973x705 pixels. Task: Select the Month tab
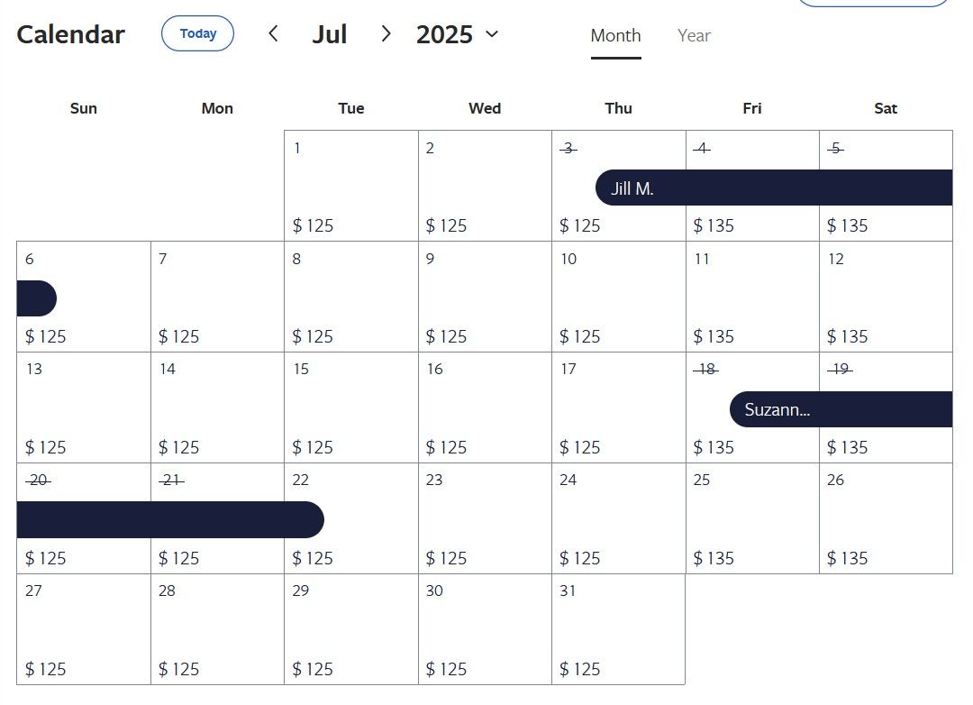point(615,35)
